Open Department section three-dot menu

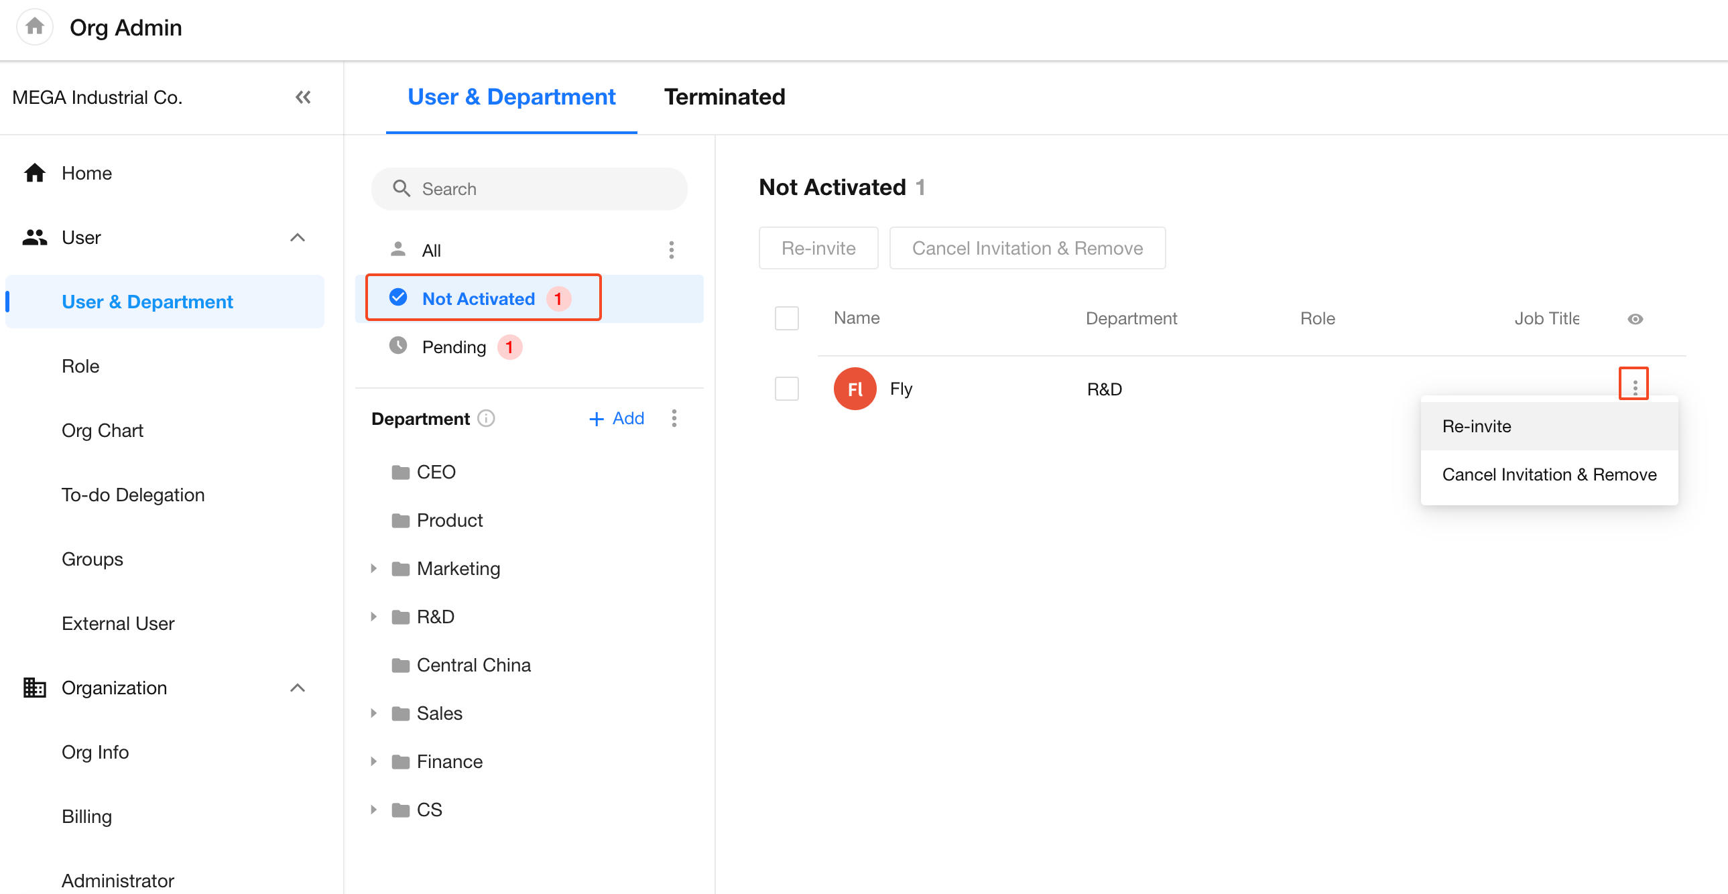tap(674, 418)
